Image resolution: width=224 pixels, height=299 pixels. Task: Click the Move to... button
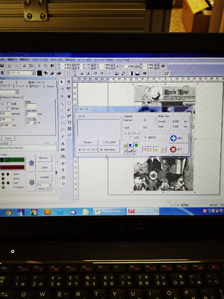[x=44, y=158]
